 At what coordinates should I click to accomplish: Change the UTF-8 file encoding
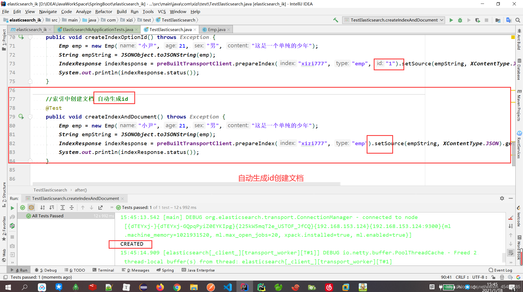480,277
